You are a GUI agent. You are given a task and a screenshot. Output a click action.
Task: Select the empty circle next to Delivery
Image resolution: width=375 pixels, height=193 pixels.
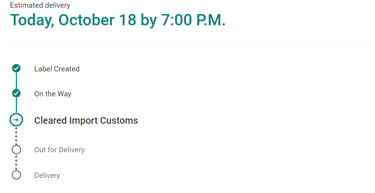[16, 175]
